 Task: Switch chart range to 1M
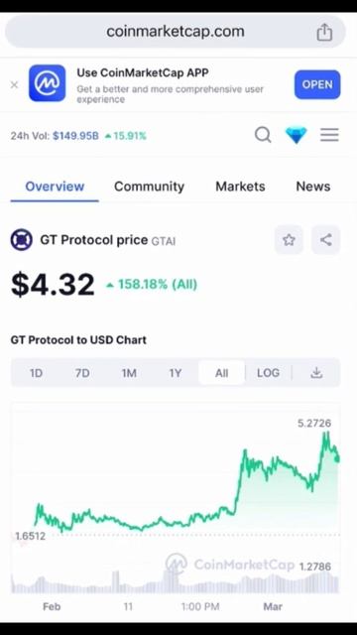(x=129, y=373)
